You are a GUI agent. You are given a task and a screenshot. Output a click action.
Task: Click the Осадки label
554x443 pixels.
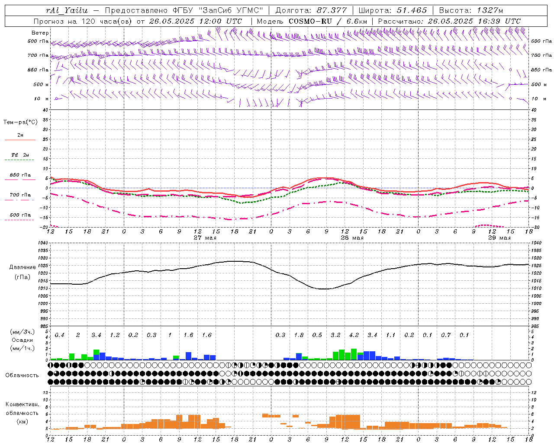click(22, 340)
